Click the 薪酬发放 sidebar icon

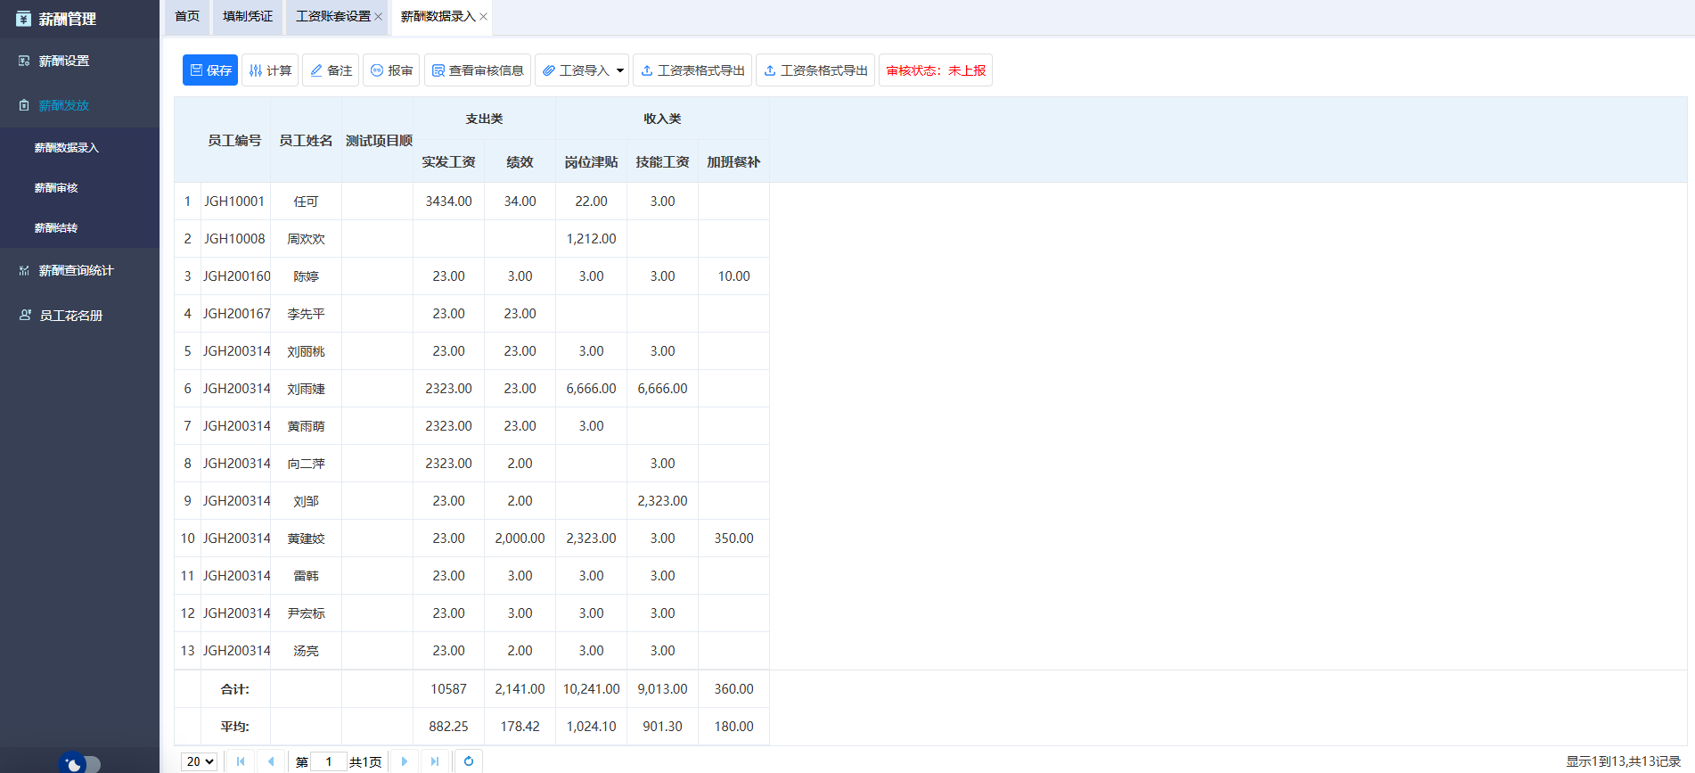click(x=24, y=105)
